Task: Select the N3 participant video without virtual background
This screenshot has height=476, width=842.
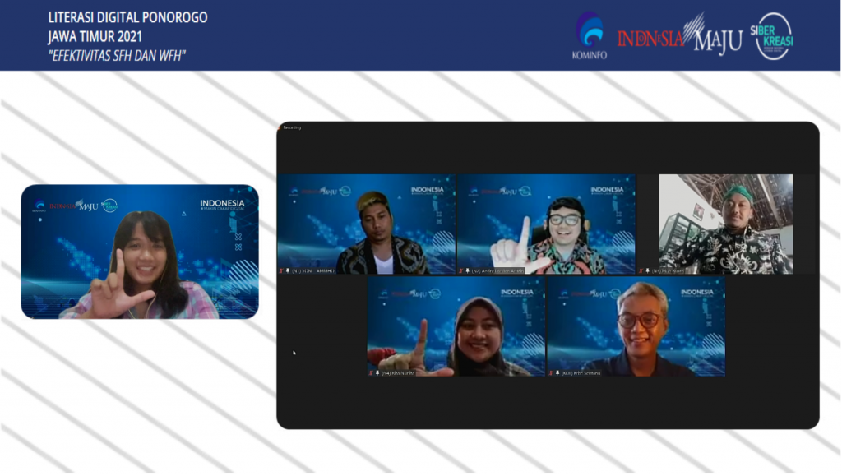Action: click(726, 224)
